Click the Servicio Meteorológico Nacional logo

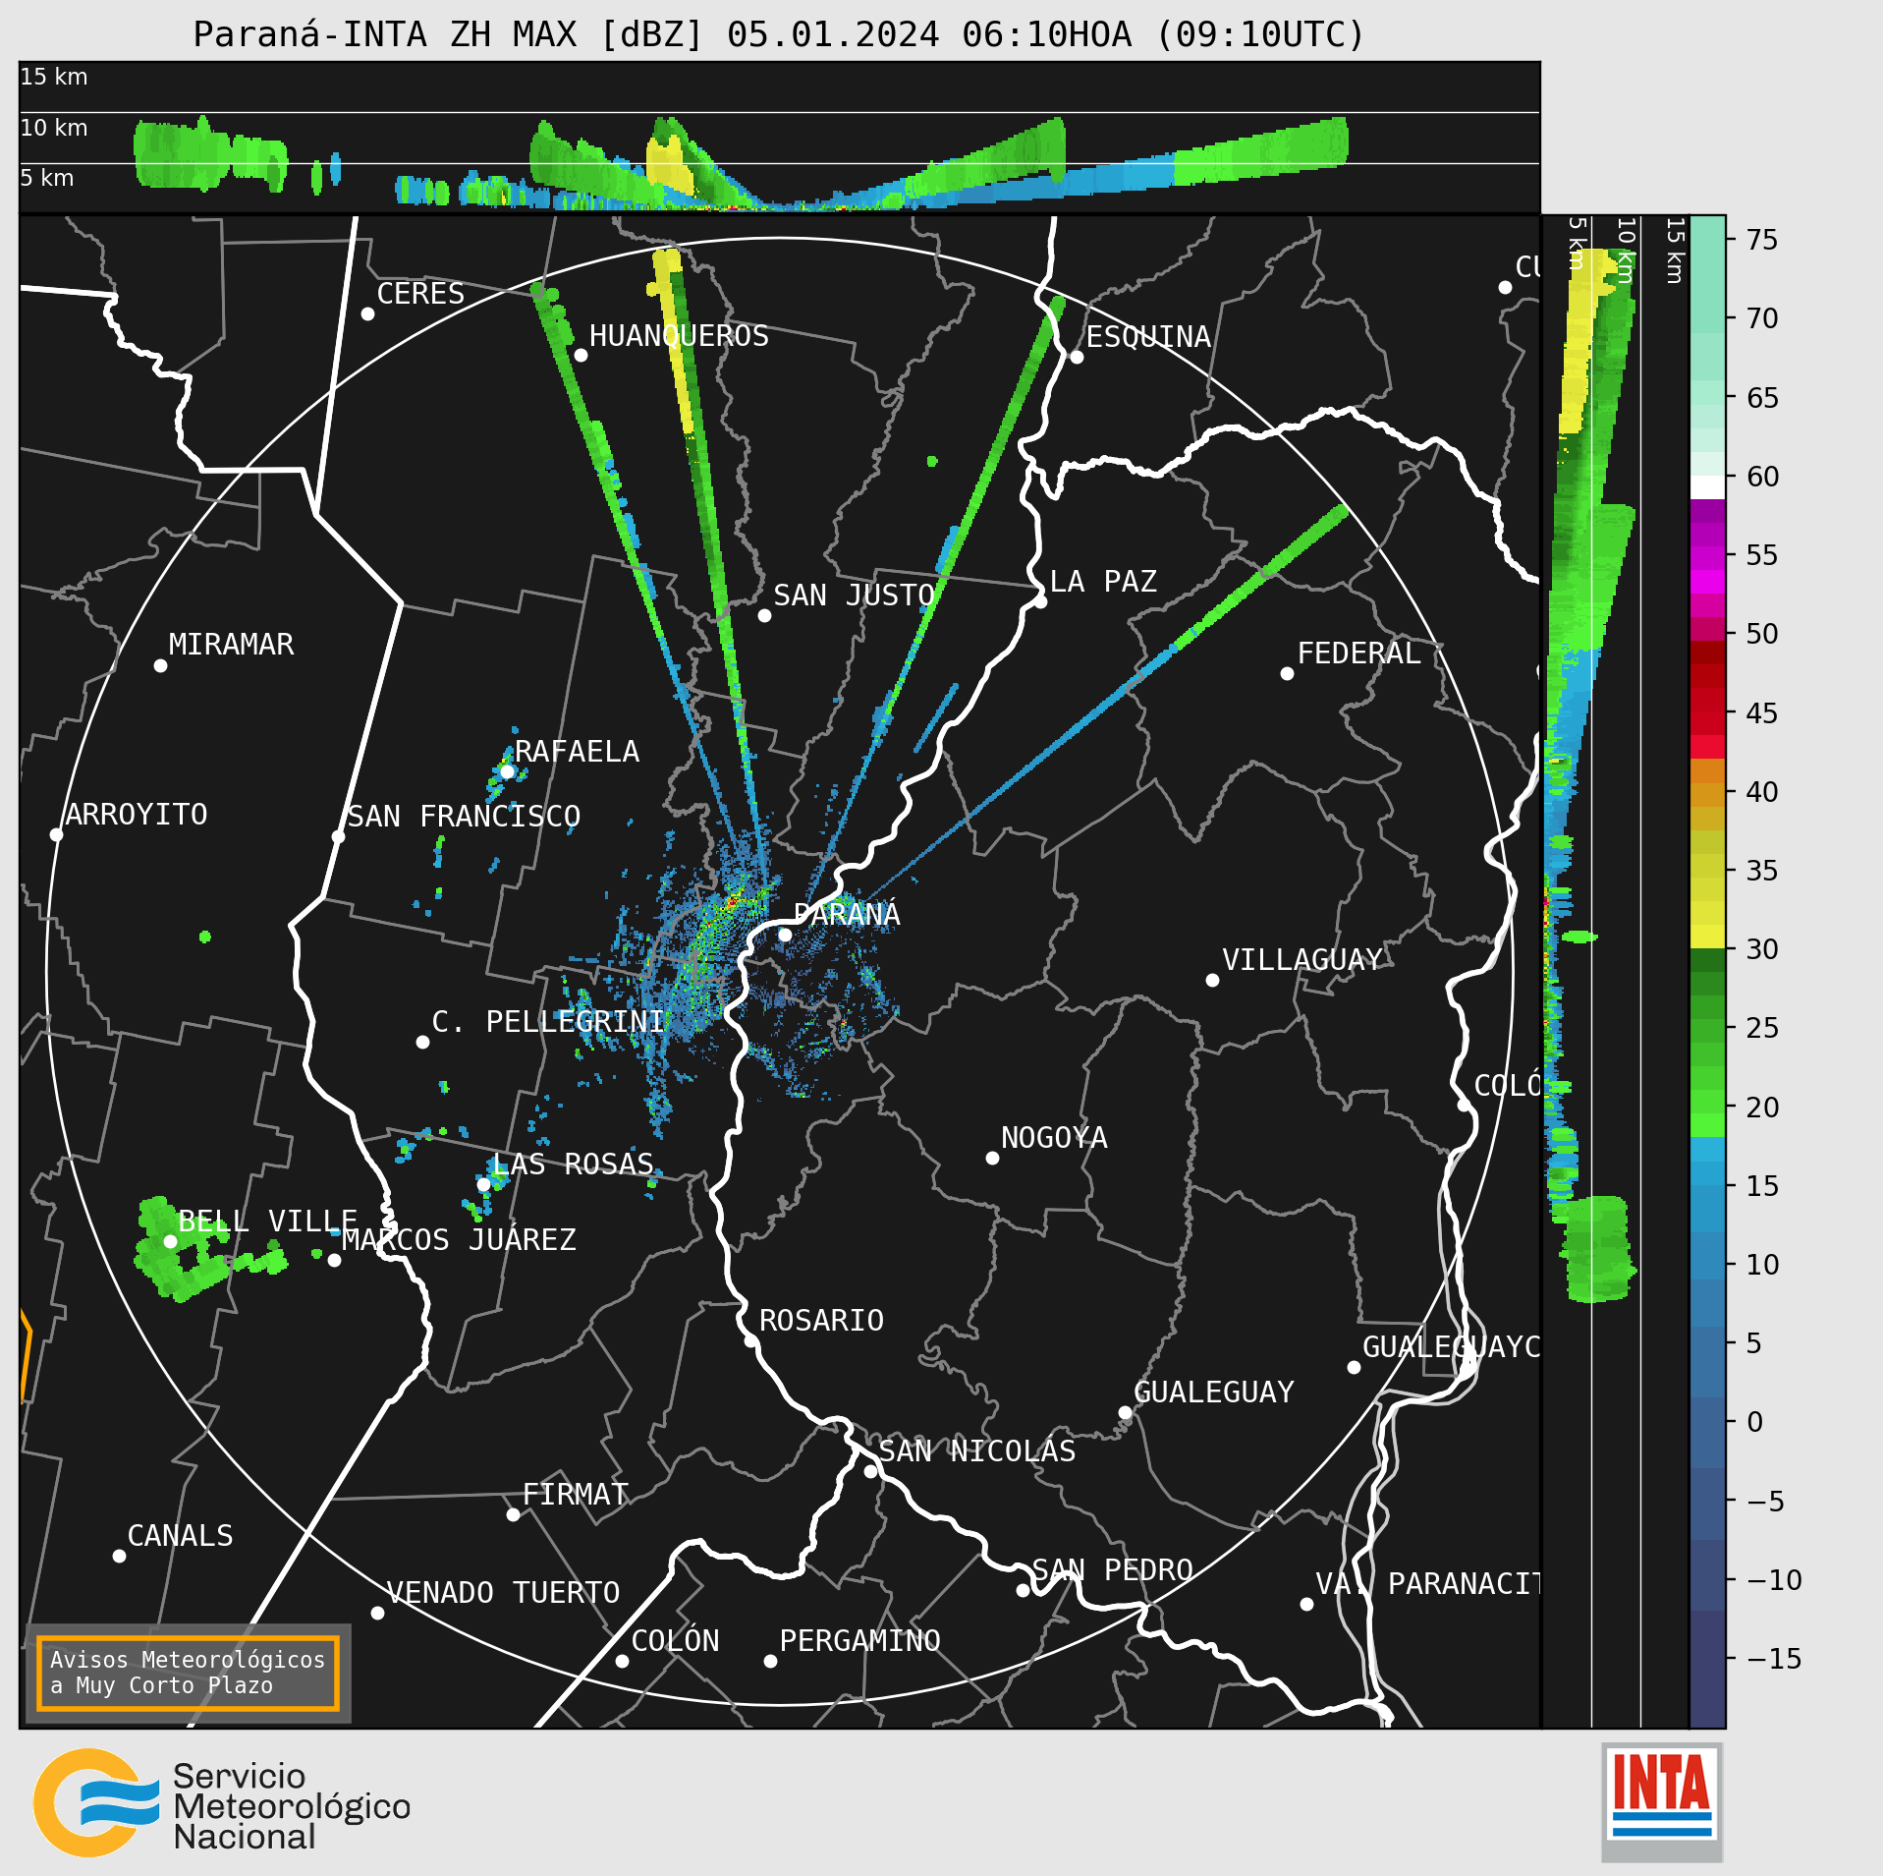222,1801
